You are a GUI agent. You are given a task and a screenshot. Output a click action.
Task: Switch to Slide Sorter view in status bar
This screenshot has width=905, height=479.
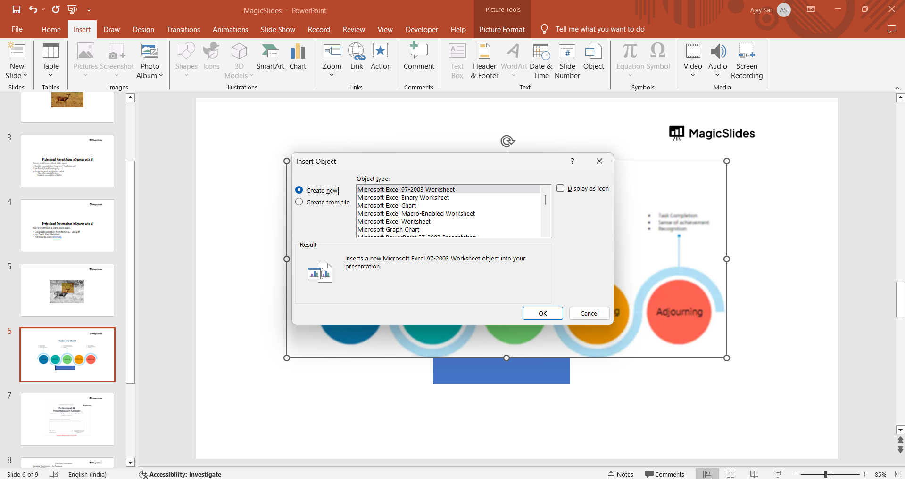[x=731, y=474]
